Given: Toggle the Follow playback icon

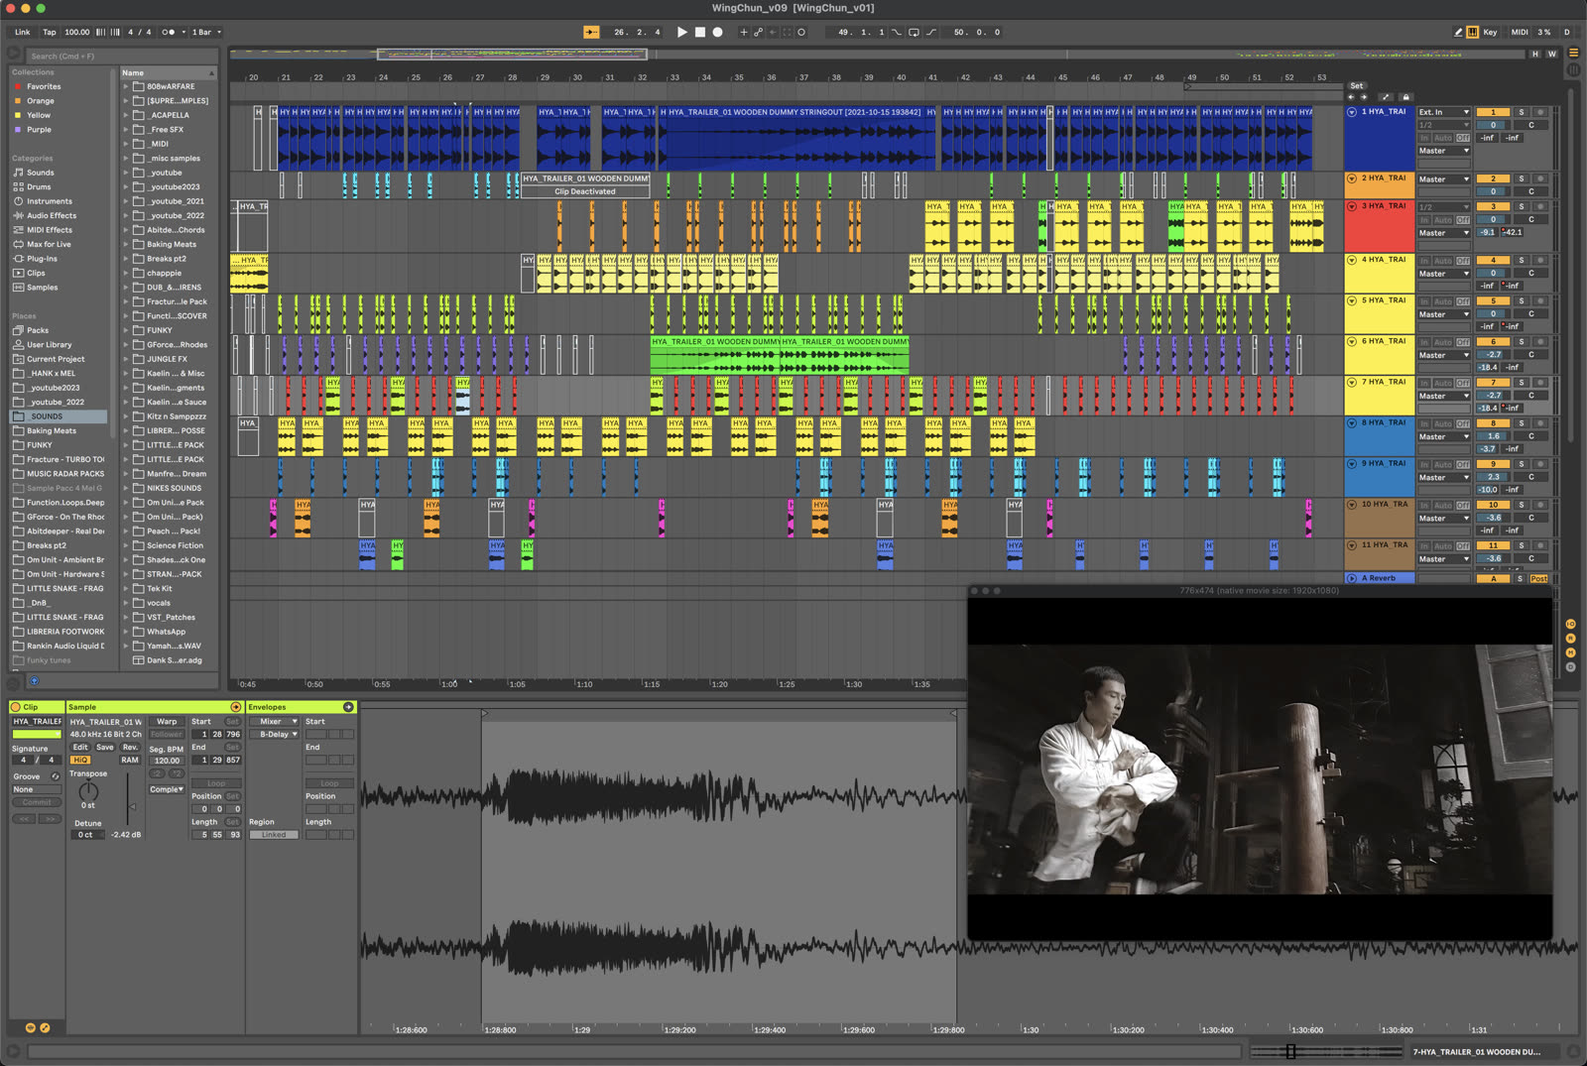Looking at the screenshot, I should pos(591,32).
